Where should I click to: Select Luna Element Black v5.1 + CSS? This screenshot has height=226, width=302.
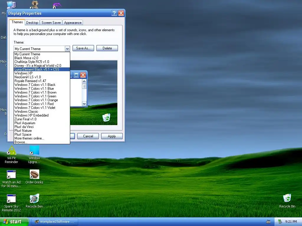[42, 69]
